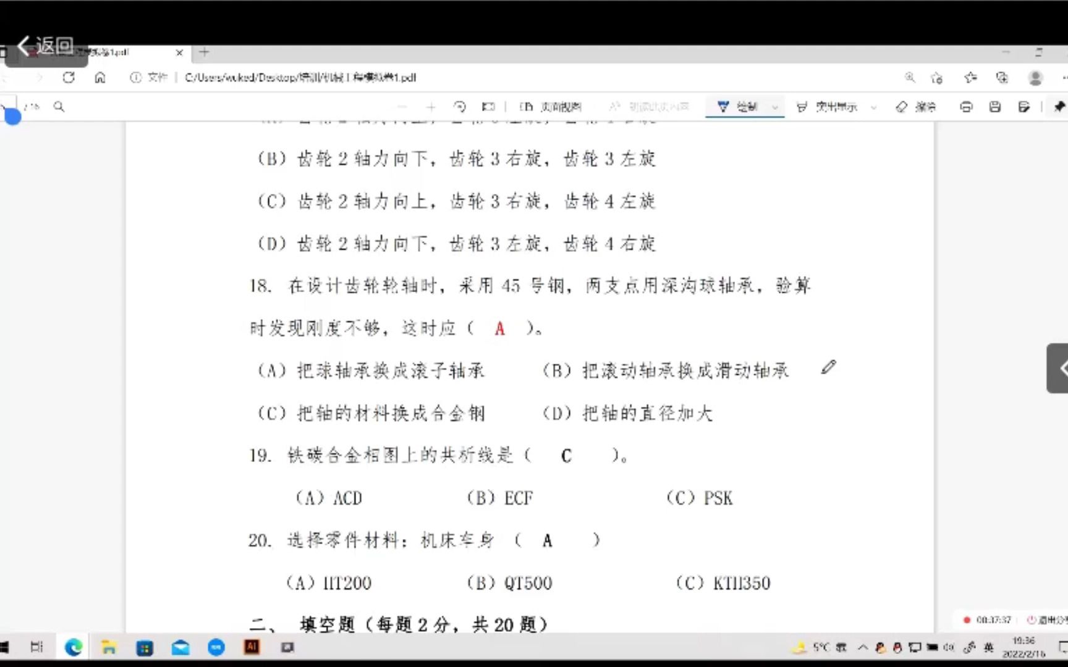Viewport: 1068px width, 667px height.
Task: Click answer option (D) 把轴的直径加大
Action: (628, 413)
